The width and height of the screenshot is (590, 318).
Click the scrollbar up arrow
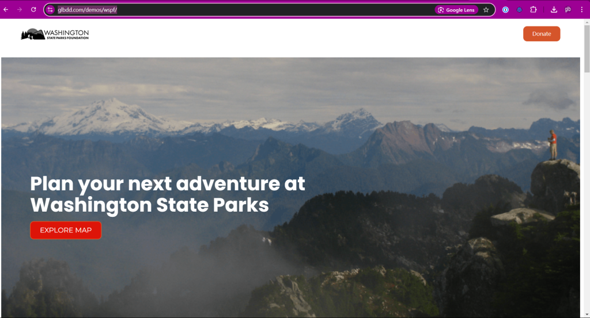click(x=587, y=22)
